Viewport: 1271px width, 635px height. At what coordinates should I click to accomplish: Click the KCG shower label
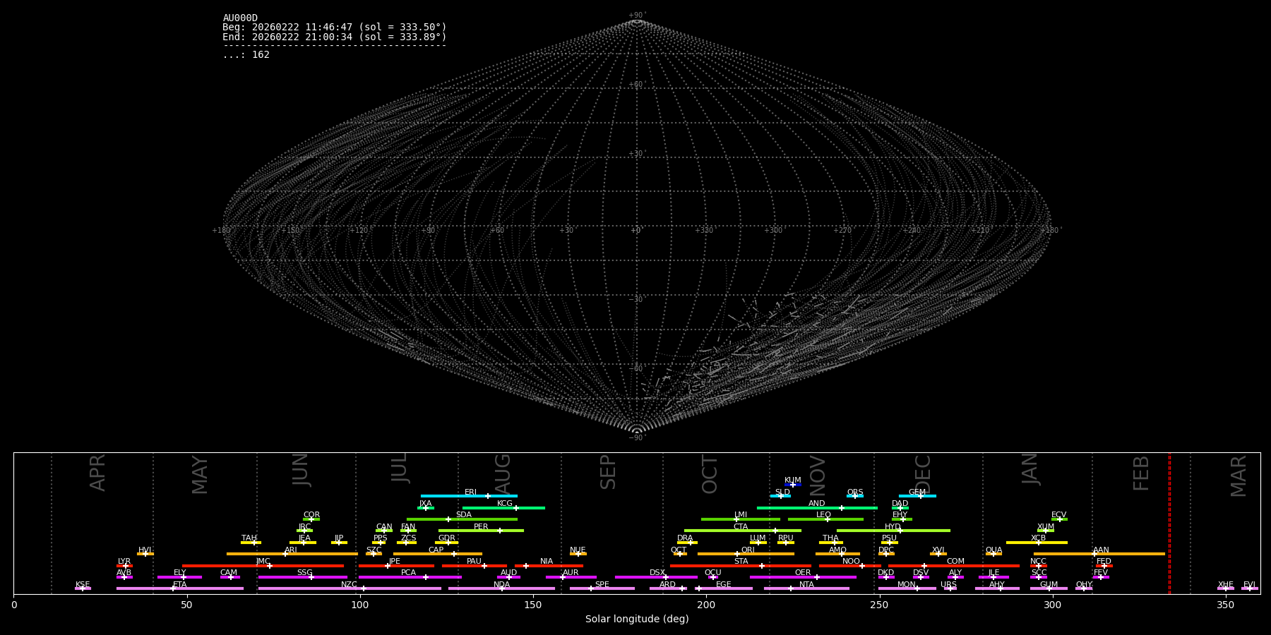tap(505, 504)
